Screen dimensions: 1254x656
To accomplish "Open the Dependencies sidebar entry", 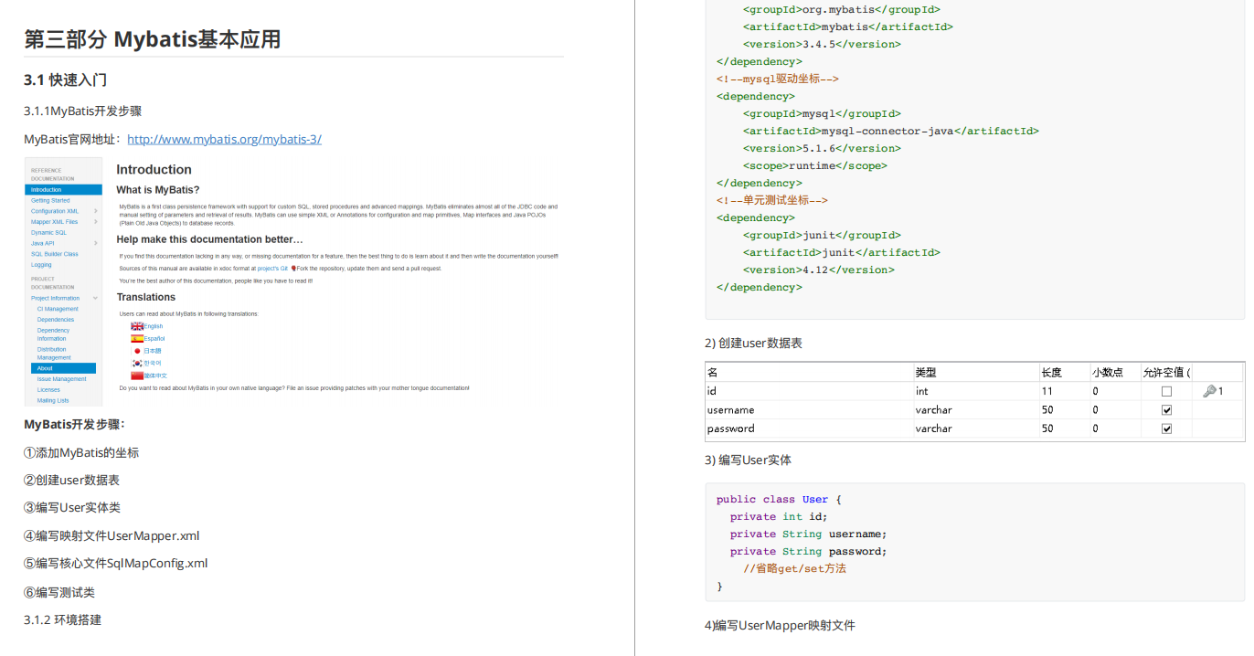I will coord(56,320).
